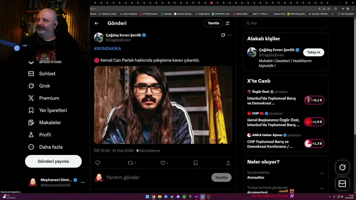The image size is (356, 200).
Task: Click the reply speech bubble icon under post
Action: 98,163
